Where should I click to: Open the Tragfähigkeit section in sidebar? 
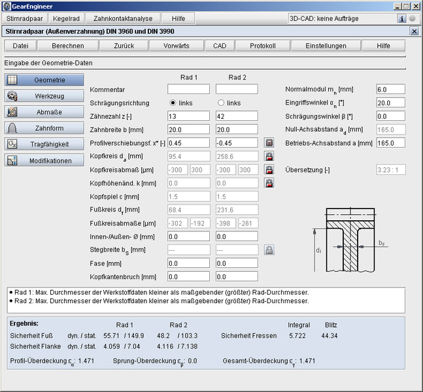pyautogui.click(x=44, y=144)
